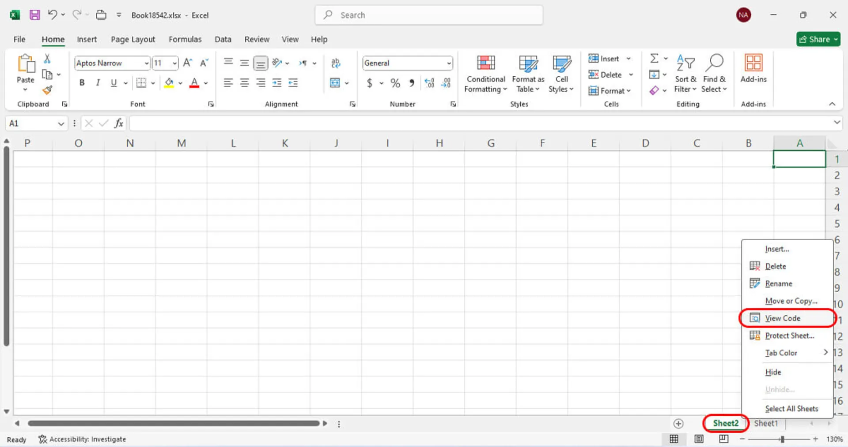The height and width of the screenshot is (447, 848).
Task: Open the Name Box dropdown arrow
Action: coord(61,124)
